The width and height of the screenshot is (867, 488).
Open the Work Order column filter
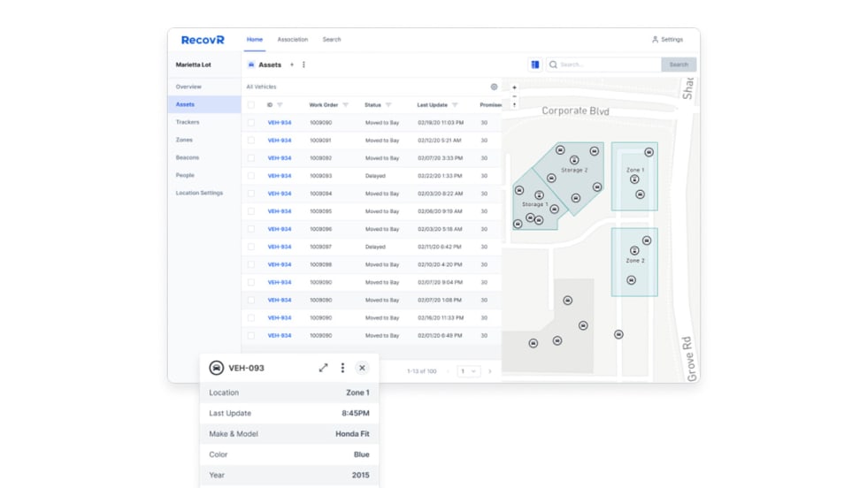346,105
